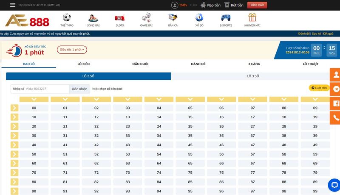
Task: Click the Nạp tiền deposit icon
Action: click(203, 5)
